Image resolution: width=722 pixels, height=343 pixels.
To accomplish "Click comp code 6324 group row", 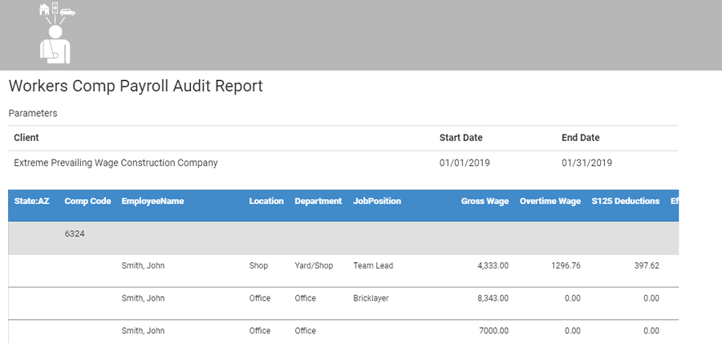I will tap(75, 234).
